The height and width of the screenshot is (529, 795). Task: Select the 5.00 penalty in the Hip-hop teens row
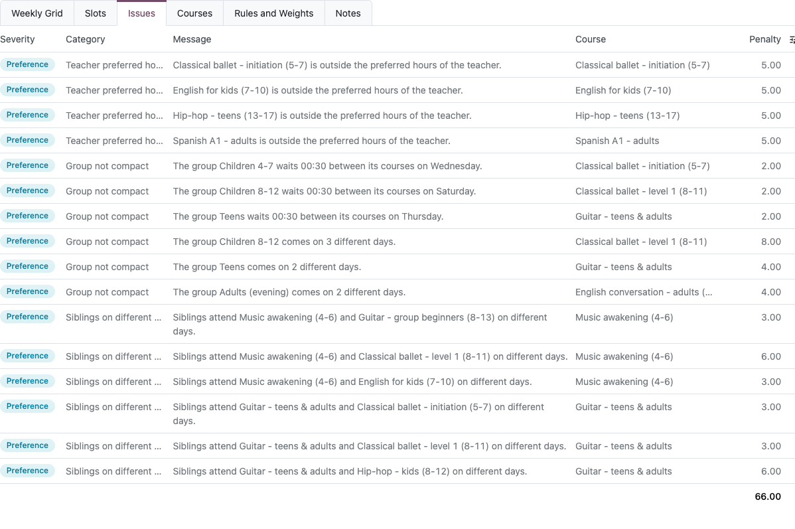pyautogui.click(x=770, y=115)
